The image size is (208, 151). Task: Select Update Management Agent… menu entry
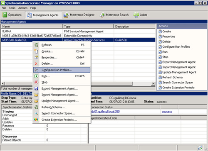(x=62, y=101)
